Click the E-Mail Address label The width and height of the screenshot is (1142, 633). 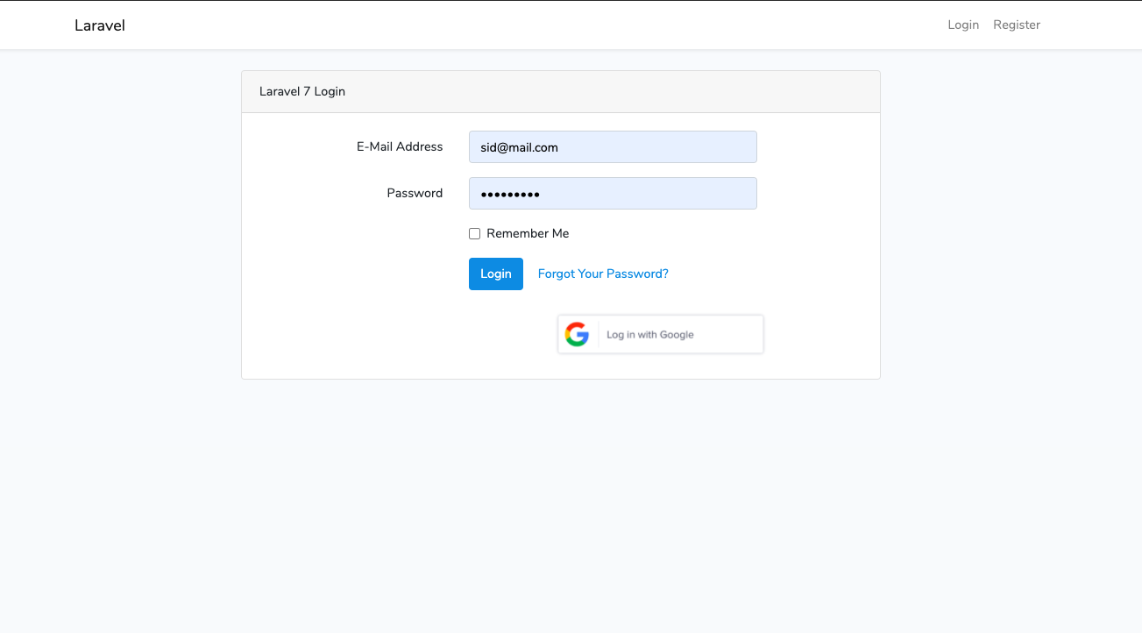[x=400, y=146]
